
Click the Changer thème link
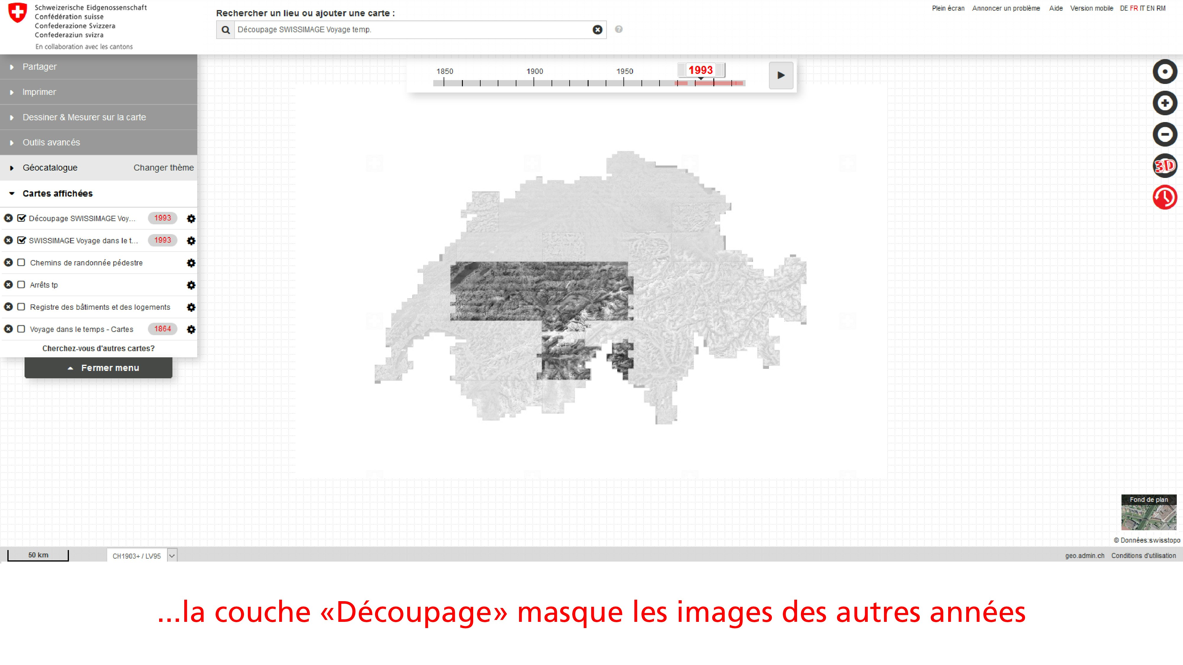click(x=164, y=168)
